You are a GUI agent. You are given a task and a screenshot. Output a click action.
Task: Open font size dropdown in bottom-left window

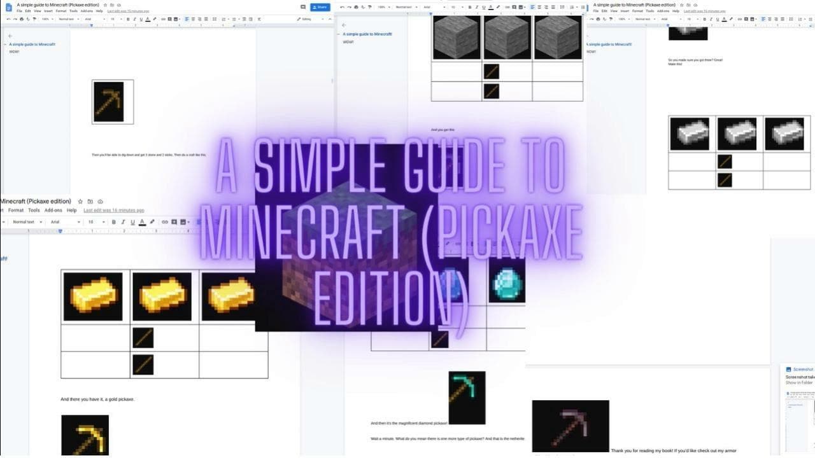(x=97, y=222)
